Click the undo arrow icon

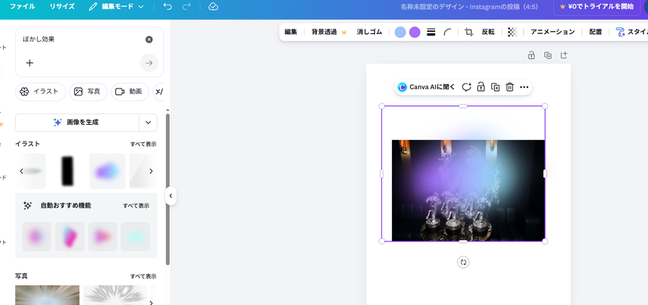(x=167, y=7)
